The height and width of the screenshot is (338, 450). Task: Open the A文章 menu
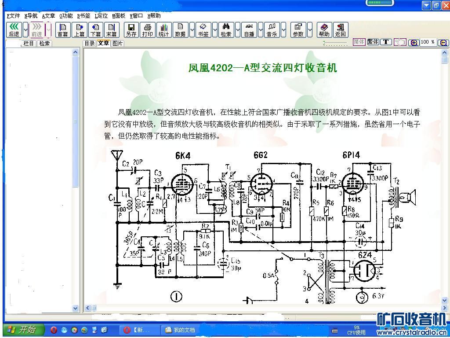pos(48,16)
